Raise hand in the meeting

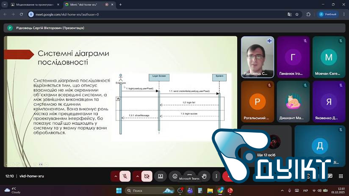coord(204,176)
